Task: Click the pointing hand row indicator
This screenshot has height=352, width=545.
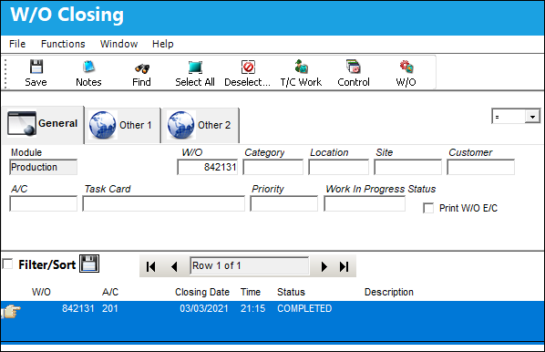Action: click(11, 311)
